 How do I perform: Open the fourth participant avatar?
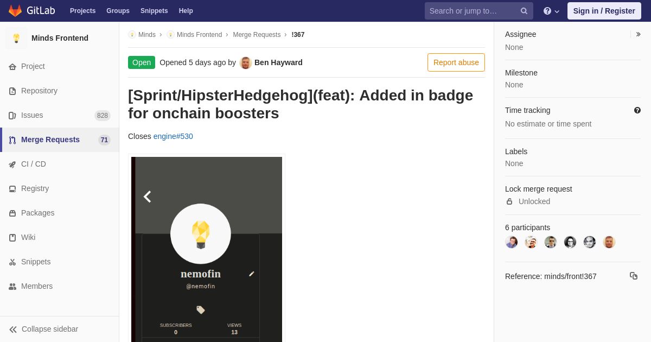(x=570, y=242)
